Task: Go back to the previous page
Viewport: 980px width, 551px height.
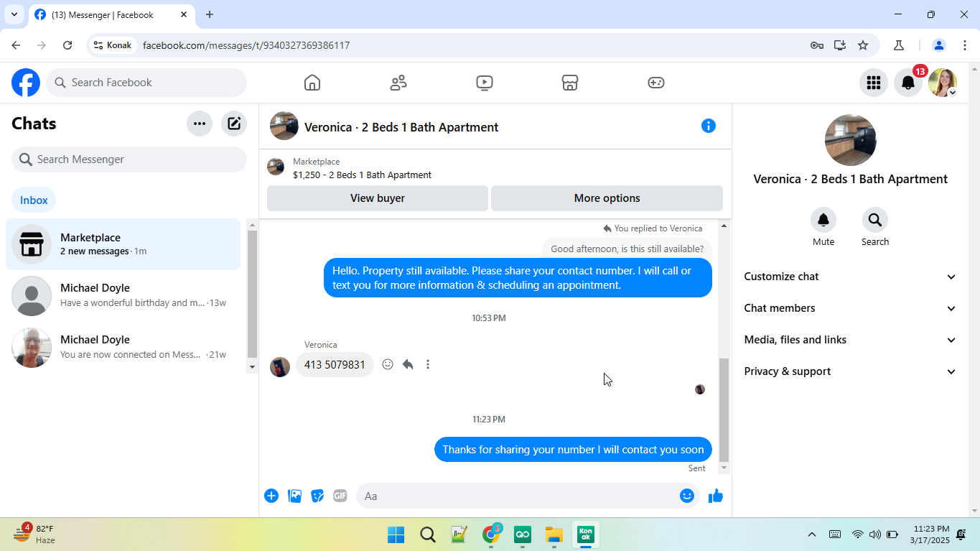Action: pos(16,45)
